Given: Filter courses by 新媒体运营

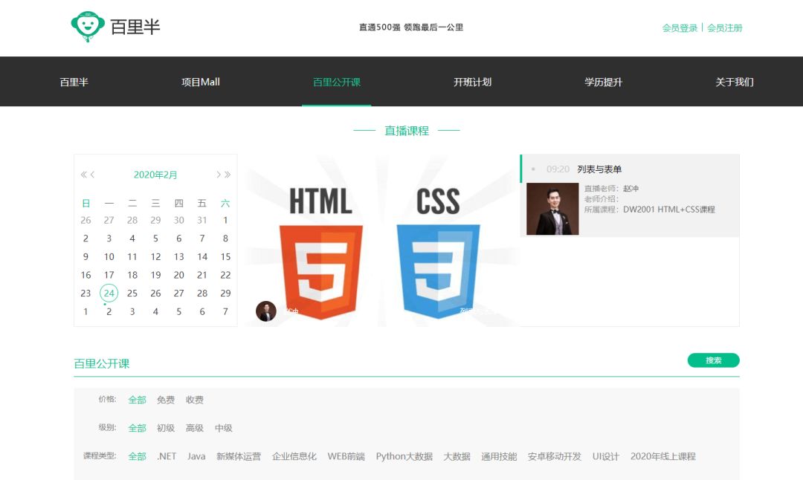Looking at the screenshot, I should pyautogui.click(x=239, y=456).
